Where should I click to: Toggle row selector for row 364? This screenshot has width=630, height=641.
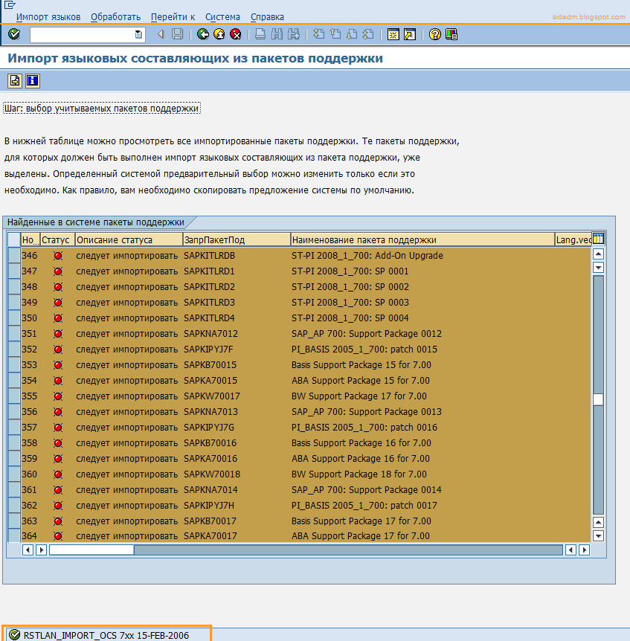14,535
